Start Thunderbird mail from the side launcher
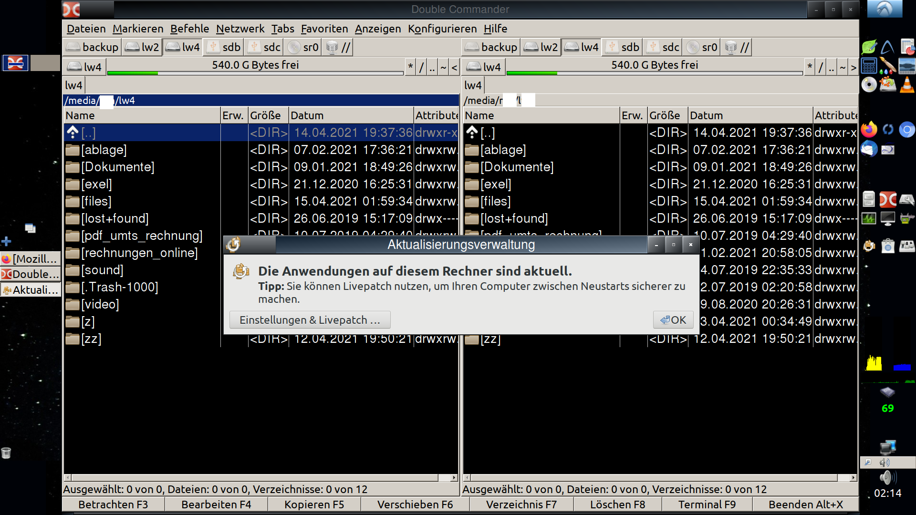This screenshot has width=916, height=515. click(869, 149)
